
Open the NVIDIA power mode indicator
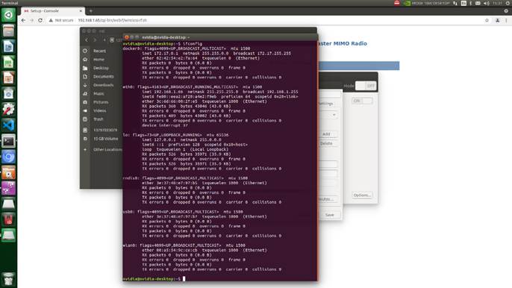click(426, 3)
